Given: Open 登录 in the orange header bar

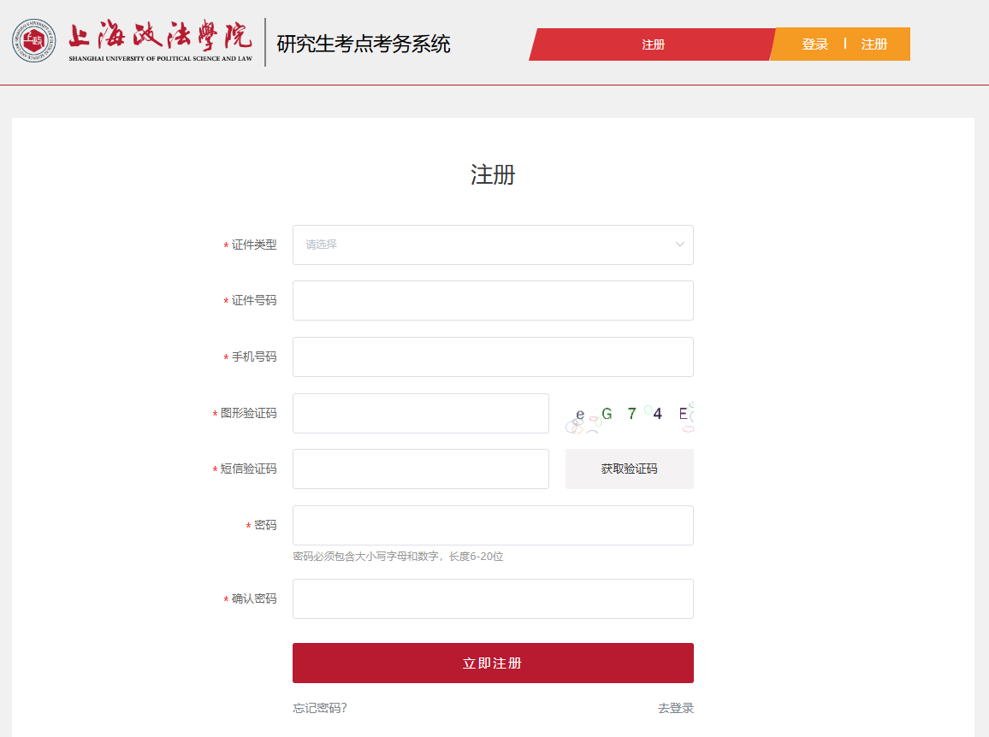Looking at the screenshot, I should 814,44.
